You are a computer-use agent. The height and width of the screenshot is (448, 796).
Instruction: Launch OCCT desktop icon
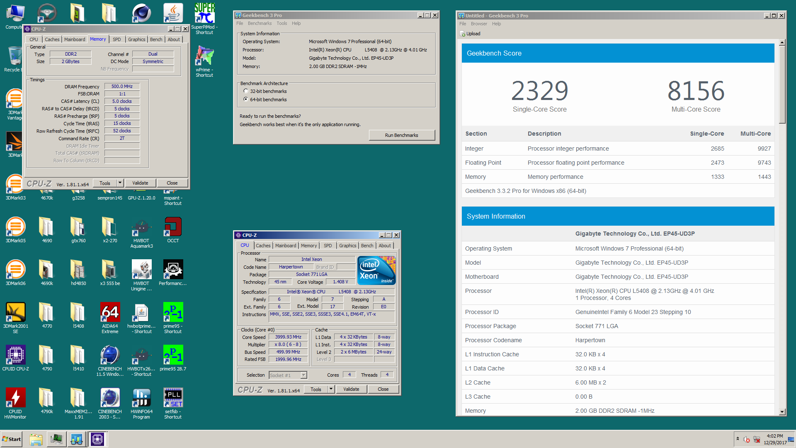pyautogui.click(x=173, y=227)
